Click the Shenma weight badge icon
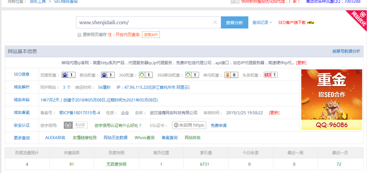This screenshot has width=367, height=173. [231, 75]
